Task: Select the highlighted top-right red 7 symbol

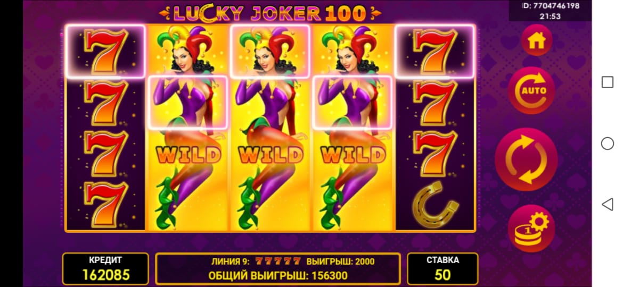Action: pyautogui.click(x=435, y=50)
